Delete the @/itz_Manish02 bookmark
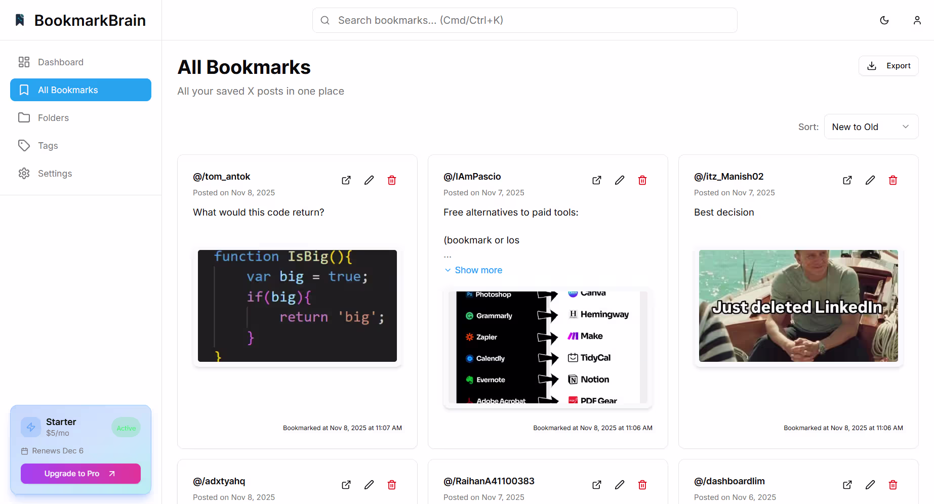934x504 pixels. click(893, 180)
